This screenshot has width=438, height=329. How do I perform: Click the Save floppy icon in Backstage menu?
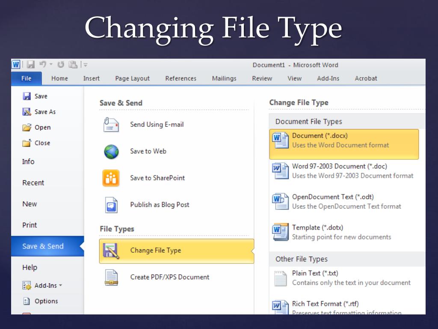click(x=27, y=96)
